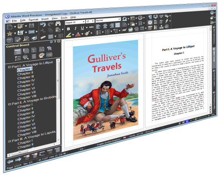Toggle Italic formatting
The width and height of the screenshot is (219, 175).
pos(75,28)
